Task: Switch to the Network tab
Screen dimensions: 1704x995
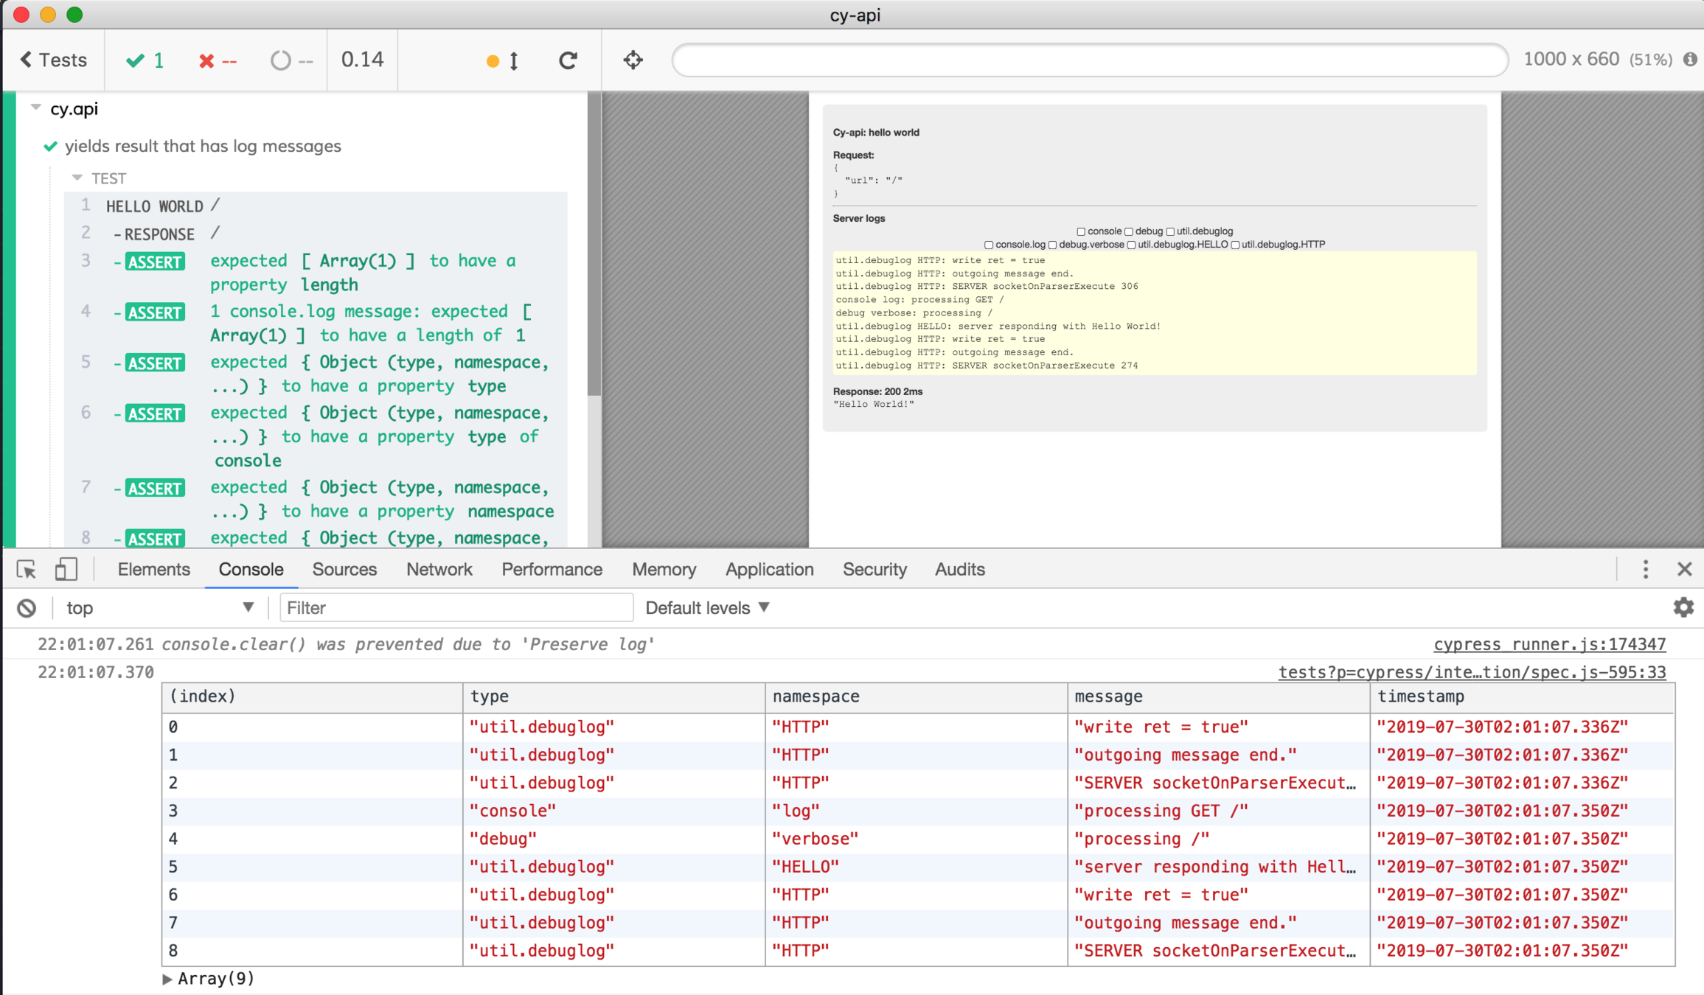Action: pyautogui.click(x=439, y=570)
